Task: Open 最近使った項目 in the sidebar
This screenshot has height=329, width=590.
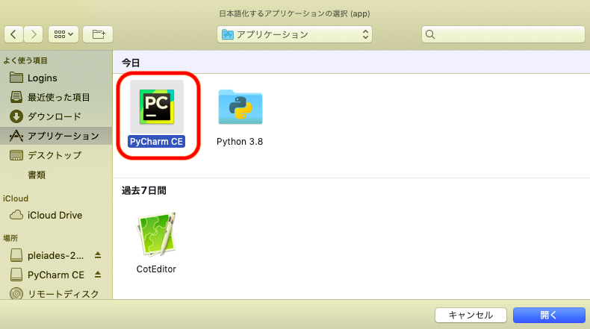Action: pyautogui.click(x=56, y=97)
